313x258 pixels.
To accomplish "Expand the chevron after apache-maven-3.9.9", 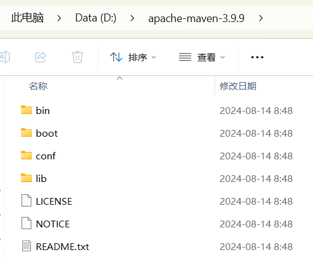I will pos(261,18).
